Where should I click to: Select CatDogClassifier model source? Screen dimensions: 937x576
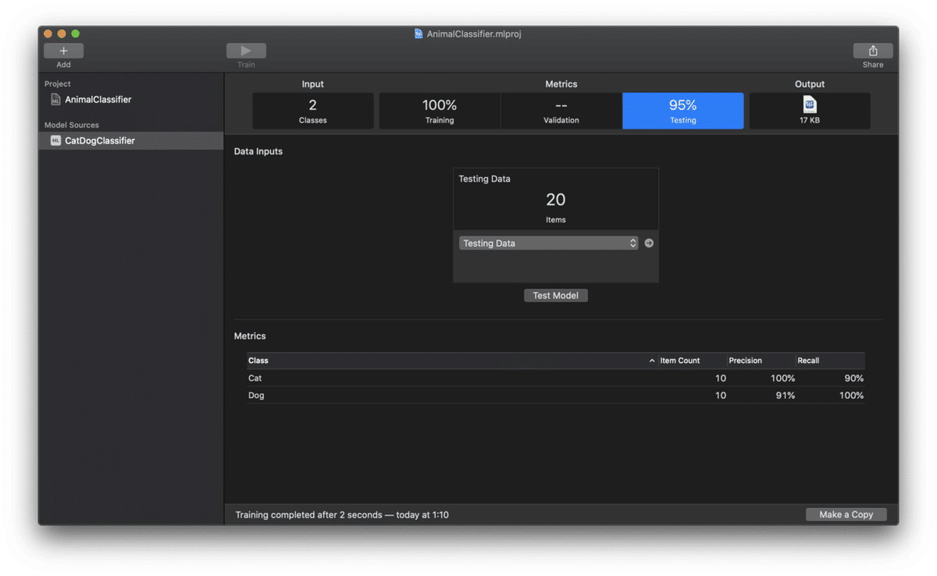(131, 140)
